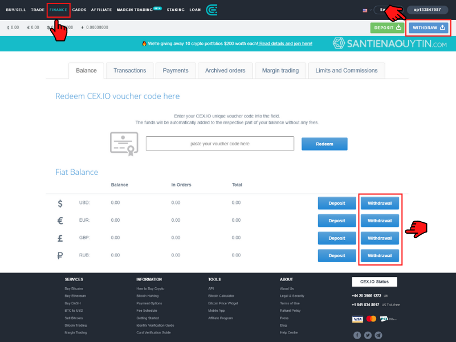Click the US flag language selector

click(365, 10)
